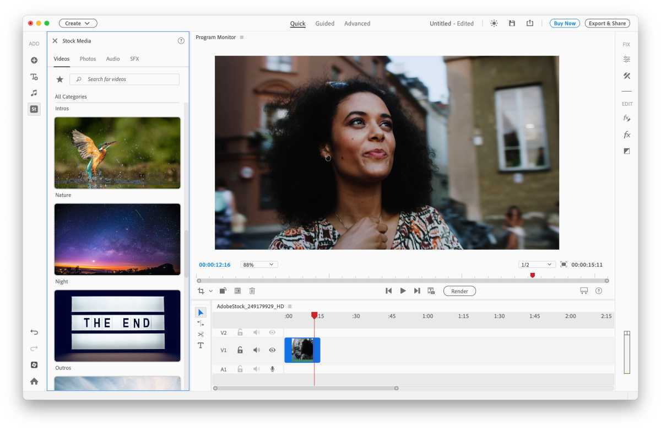Open the Music panel in the sidebar
This screenshot has height=430, width=661.
(x=34, y=93)
